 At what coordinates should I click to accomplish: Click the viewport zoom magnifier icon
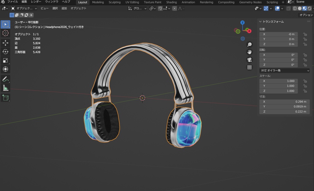pos(250,44)
